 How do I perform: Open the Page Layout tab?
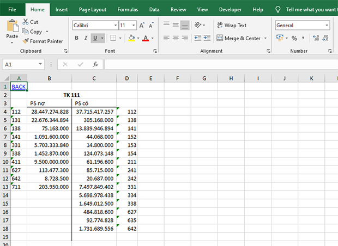pos(92,9)
